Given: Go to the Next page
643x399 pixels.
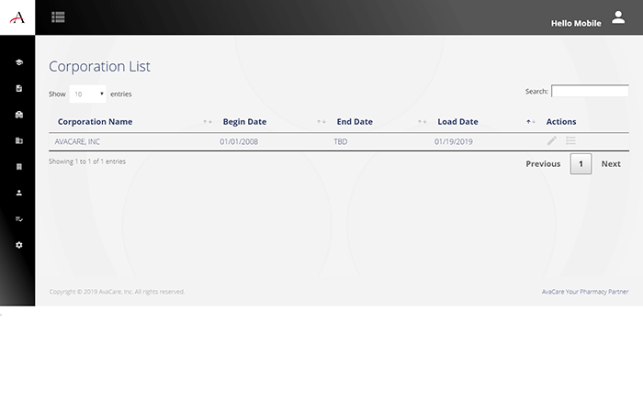Looking at the screenshot, I should [611, 164].
